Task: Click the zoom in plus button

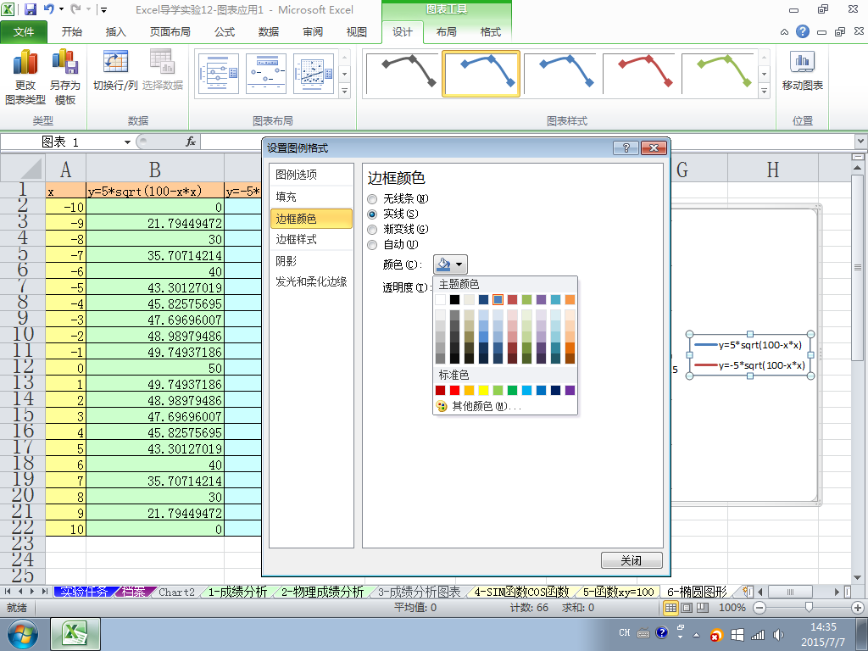Action: click(858, 608)
